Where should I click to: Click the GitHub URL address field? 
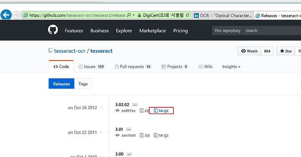(x=77, y=15)
